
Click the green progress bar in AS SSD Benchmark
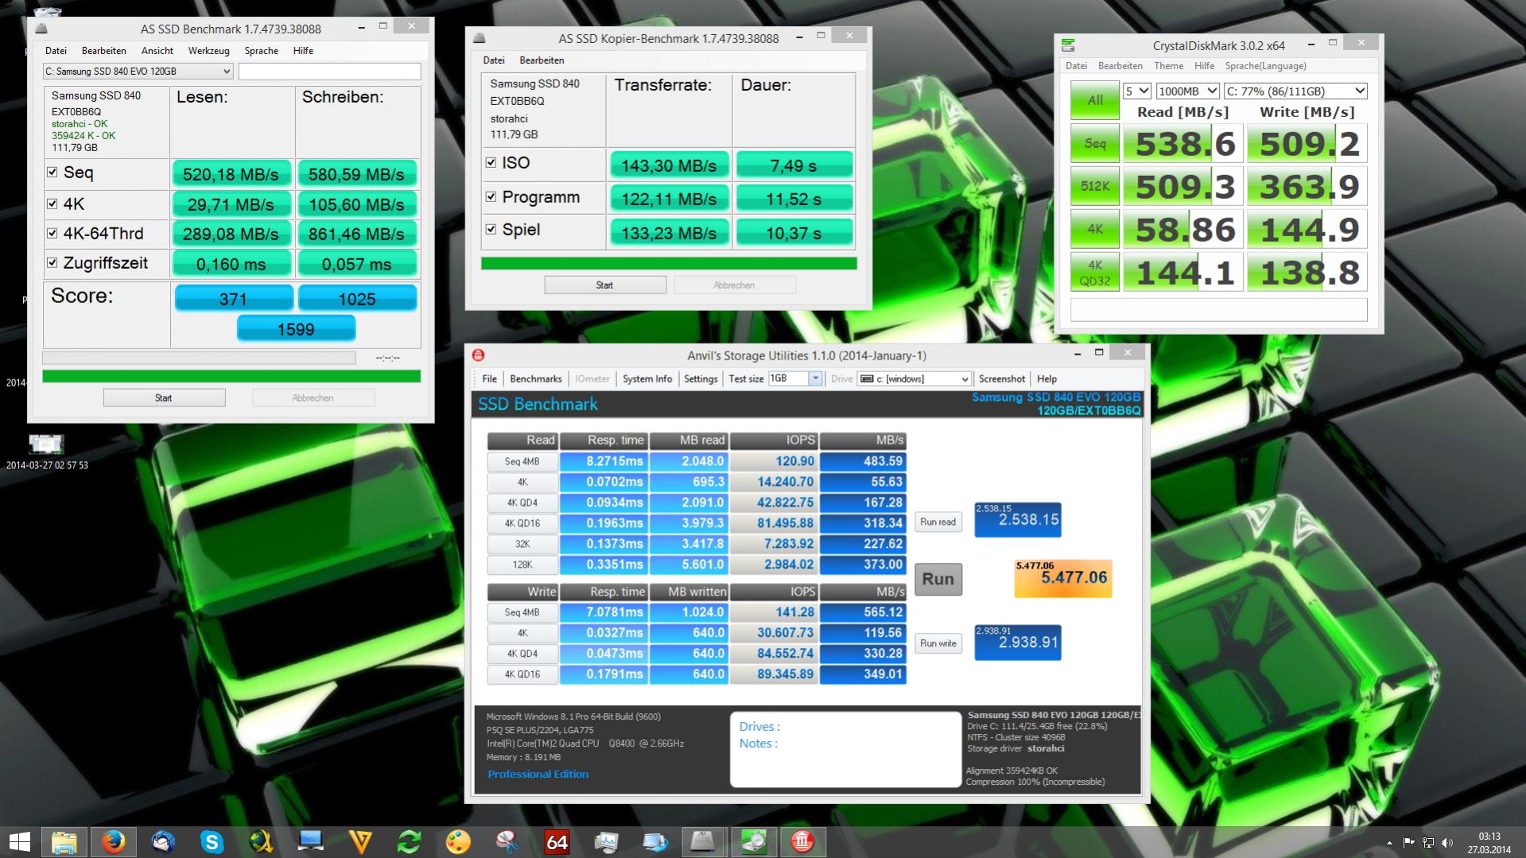click(x=231, y=376)
